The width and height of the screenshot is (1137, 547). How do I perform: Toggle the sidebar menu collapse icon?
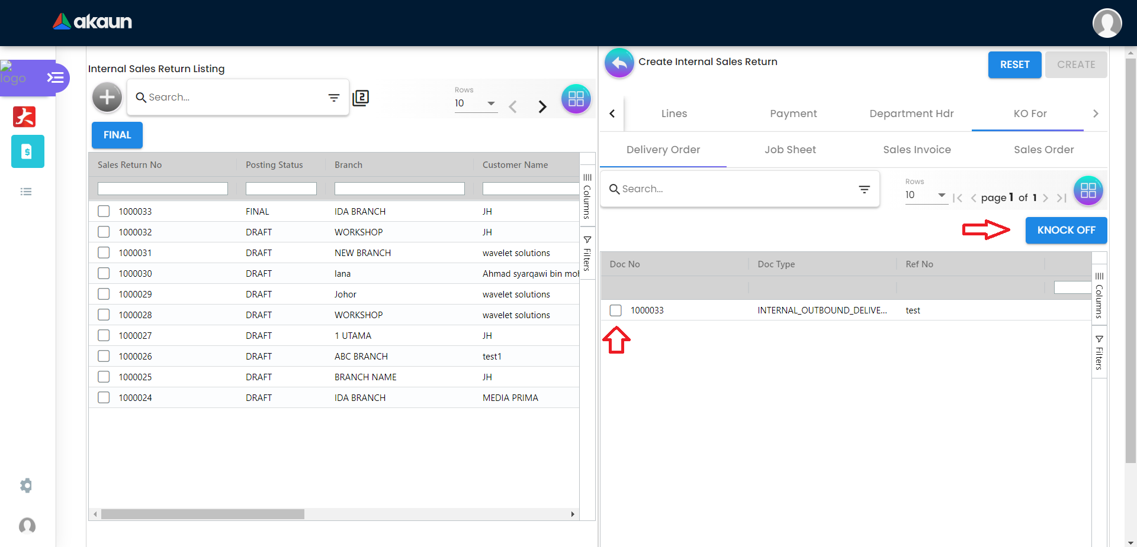(55, 77)
